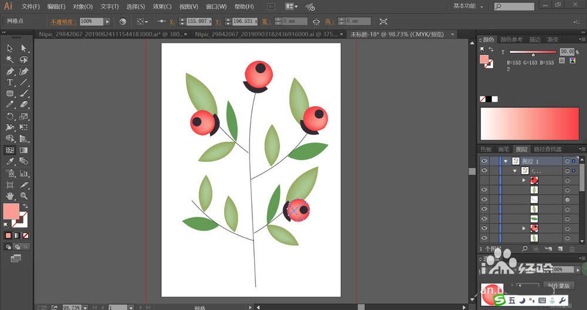This screenshot has height=310, width=587.
Task: Select the Perspective Grid tool
Action: [24, 139]
